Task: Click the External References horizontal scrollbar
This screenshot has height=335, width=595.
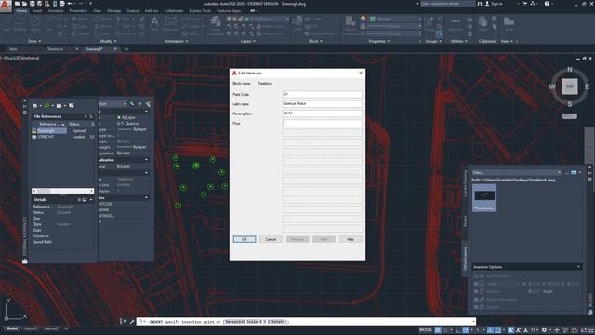Action: tap(62, 191)
